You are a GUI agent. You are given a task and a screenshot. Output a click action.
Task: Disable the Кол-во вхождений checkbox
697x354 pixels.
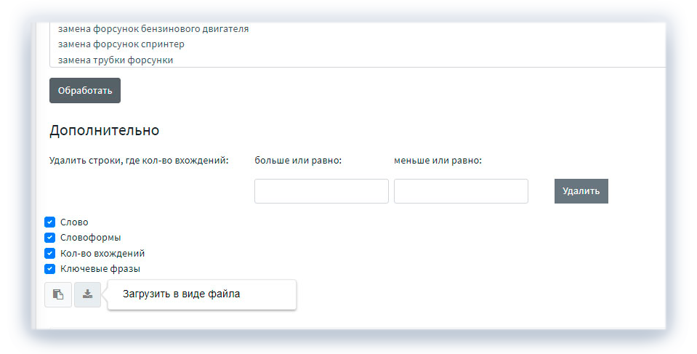point(50,254)
